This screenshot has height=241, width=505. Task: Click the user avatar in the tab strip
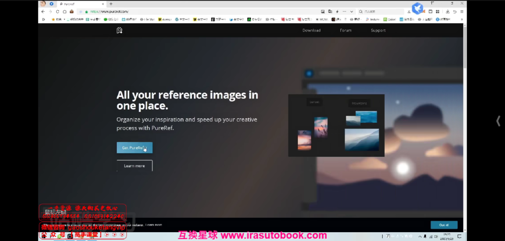coord(43,4)
